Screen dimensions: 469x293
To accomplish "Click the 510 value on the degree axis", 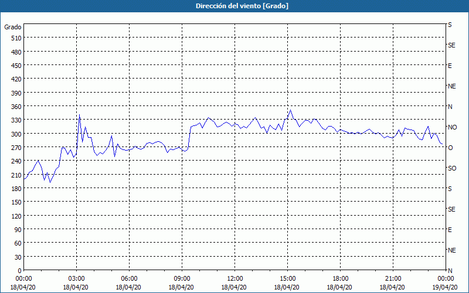I will point(16,38).
